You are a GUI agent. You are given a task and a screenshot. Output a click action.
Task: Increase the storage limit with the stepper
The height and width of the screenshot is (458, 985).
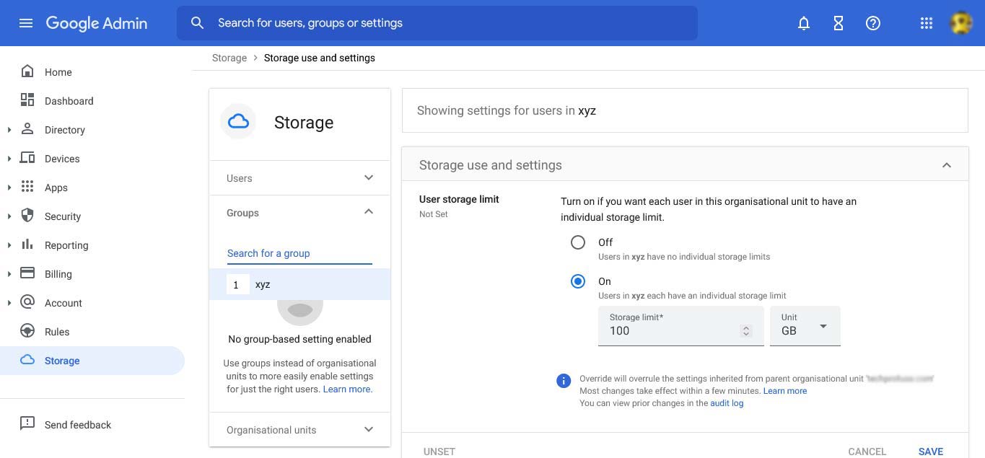pyautogui.click(x=746, y=327)
